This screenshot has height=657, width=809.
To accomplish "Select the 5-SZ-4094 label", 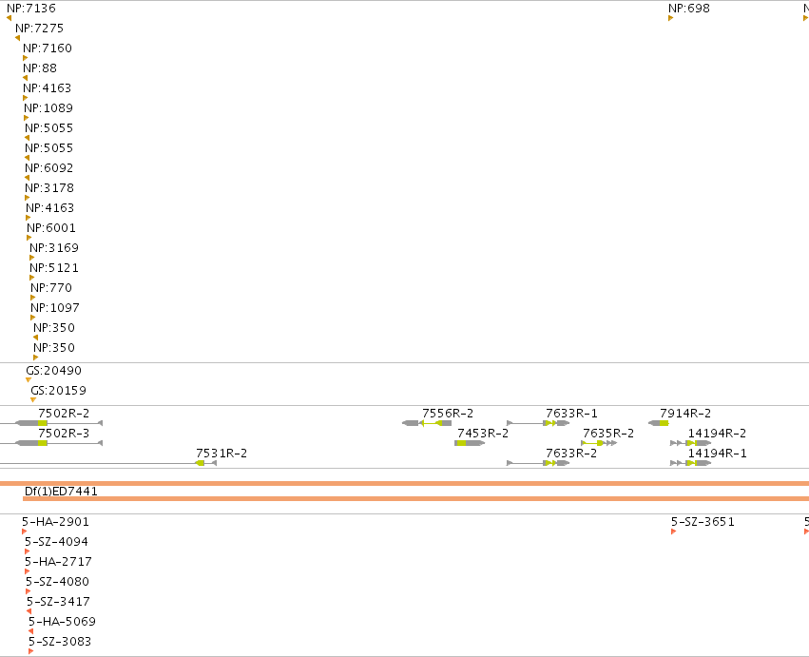I will pos(56,542).
